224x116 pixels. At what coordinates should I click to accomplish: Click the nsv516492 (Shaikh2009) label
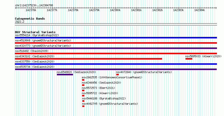[x=32, y=51]
